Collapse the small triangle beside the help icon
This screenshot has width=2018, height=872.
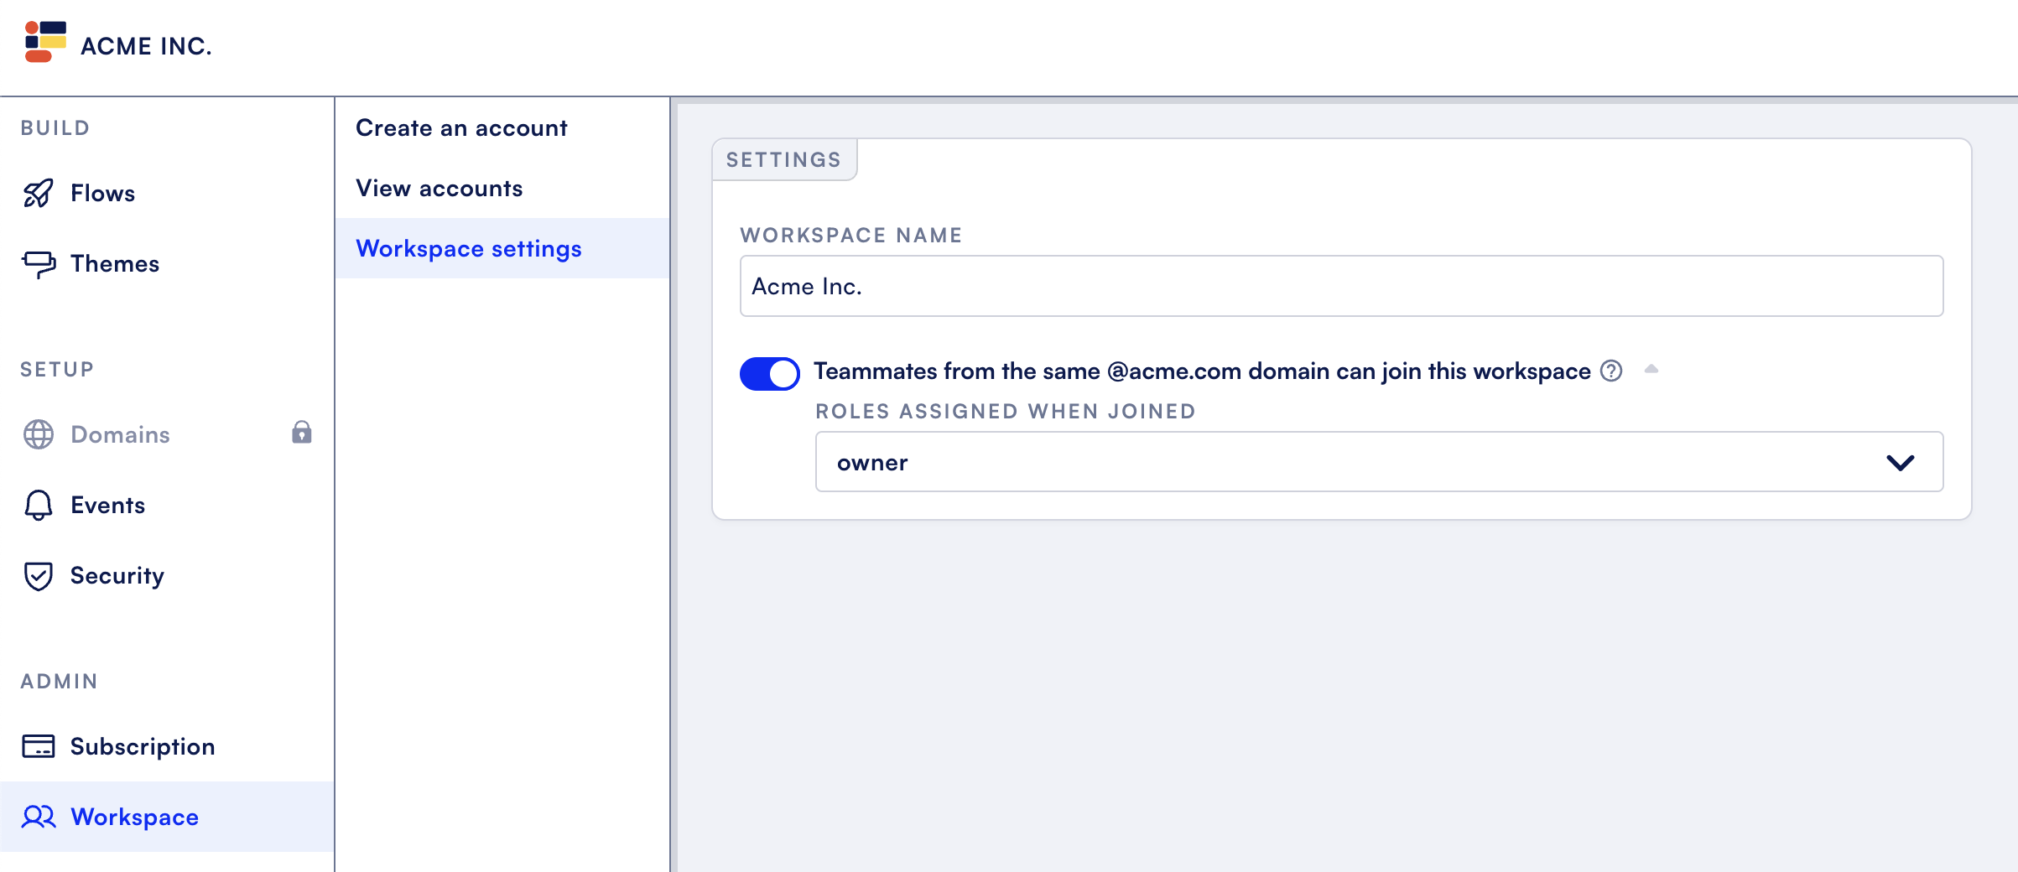pos(1651,369)
